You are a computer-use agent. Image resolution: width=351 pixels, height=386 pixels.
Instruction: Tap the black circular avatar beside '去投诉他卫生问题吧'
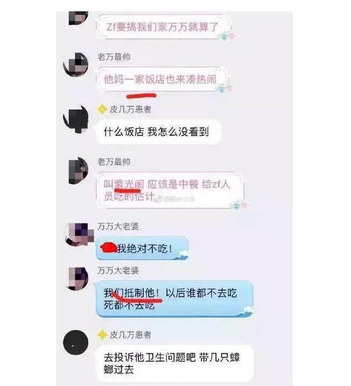(x=75, y=342)
